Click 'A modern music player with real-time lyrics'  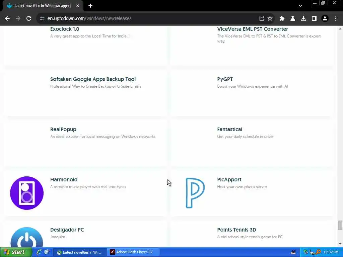[x=88, y=187]
